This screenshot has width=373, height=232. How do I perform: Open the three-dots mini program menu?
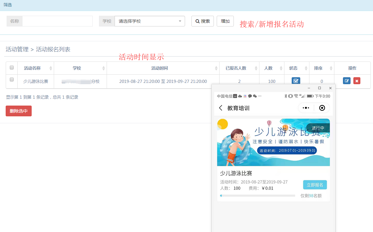click(x=306, y=108)
